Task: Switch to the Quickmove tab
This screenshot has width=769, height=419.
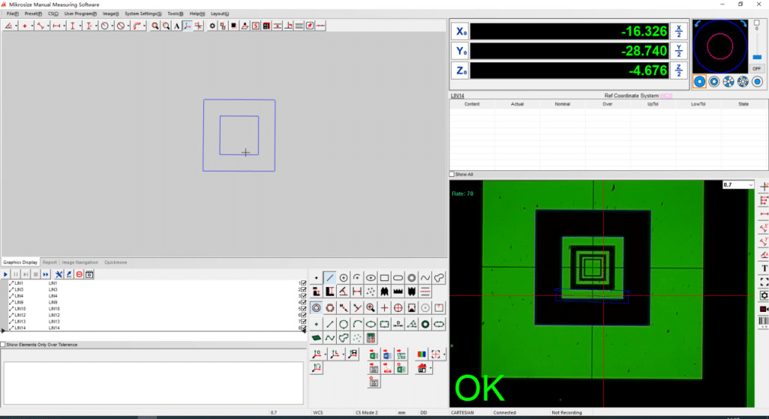Action: [116, 262]
